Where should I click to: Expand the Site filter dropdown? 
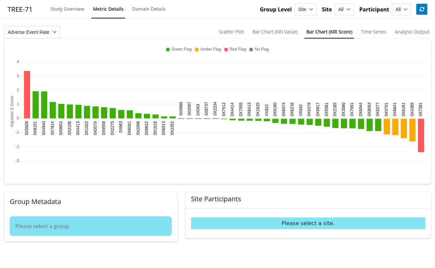[344, 9]
